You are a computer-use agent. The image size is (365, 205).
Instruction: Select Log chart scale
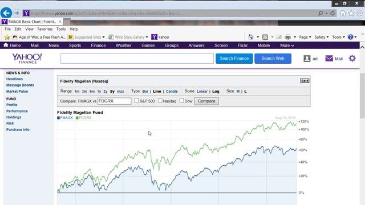[x=216, y=91]
